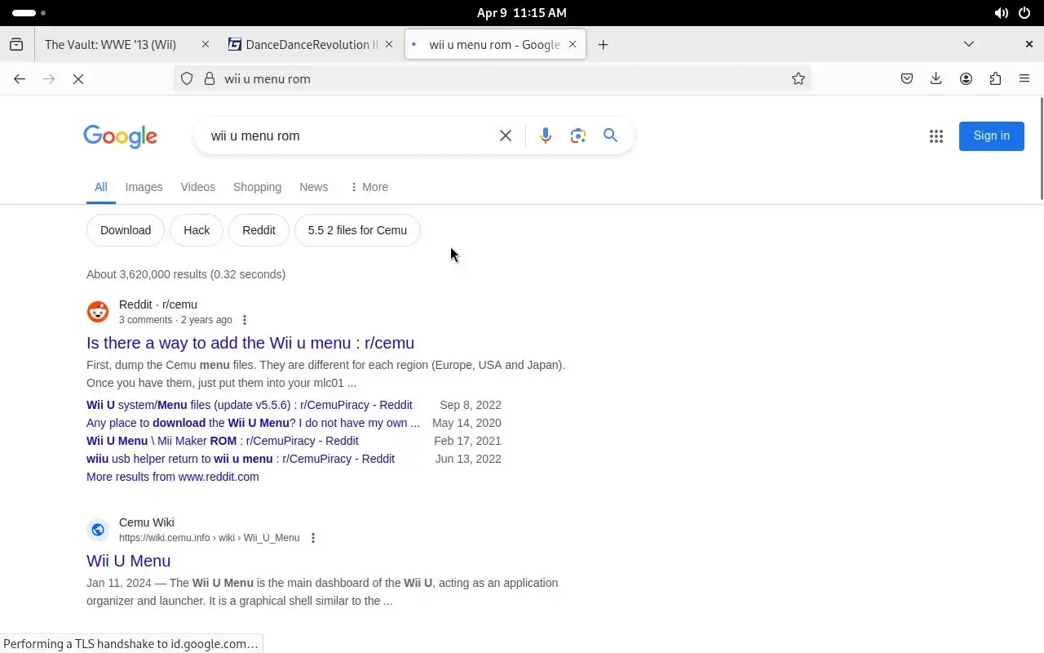Apply the Reddit search chip
The image size is (1044, 653).
click(x=259, y=230)
